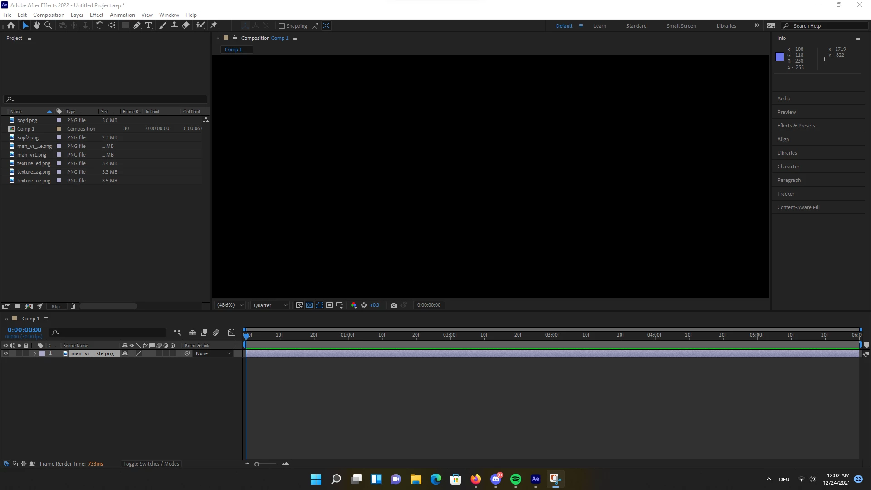The image size is (871, 490).
Task: Select the Zoom tool in toolbar
Action: 48,25
